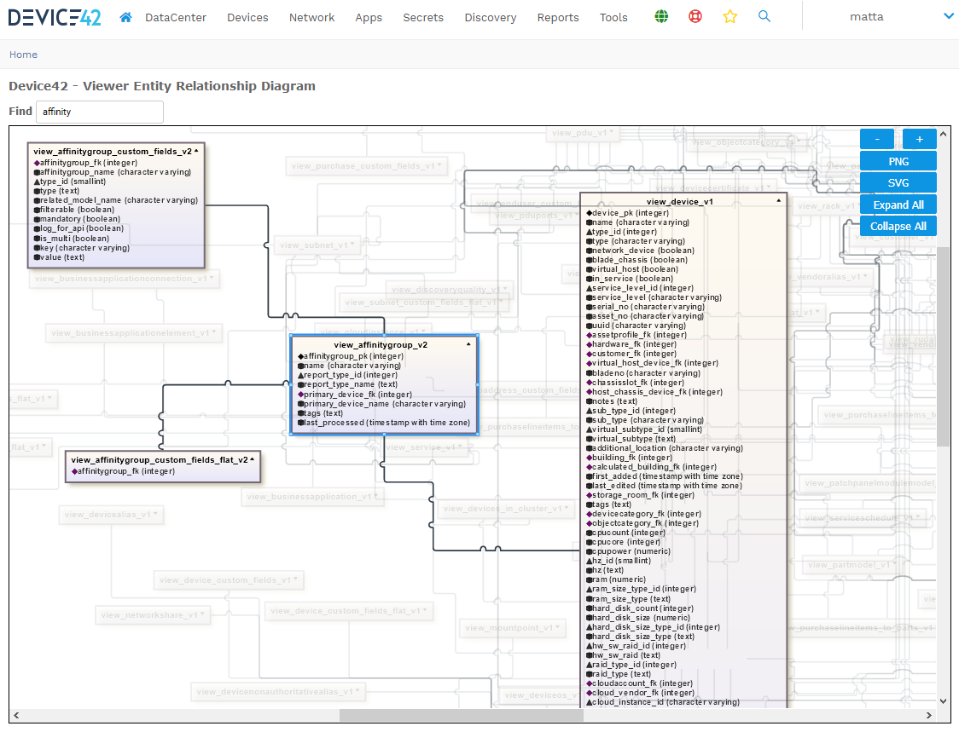Go to home via house icon
The height and width of the screenshot is (732, 959).
pyautogui.click(x=125, y=17)
